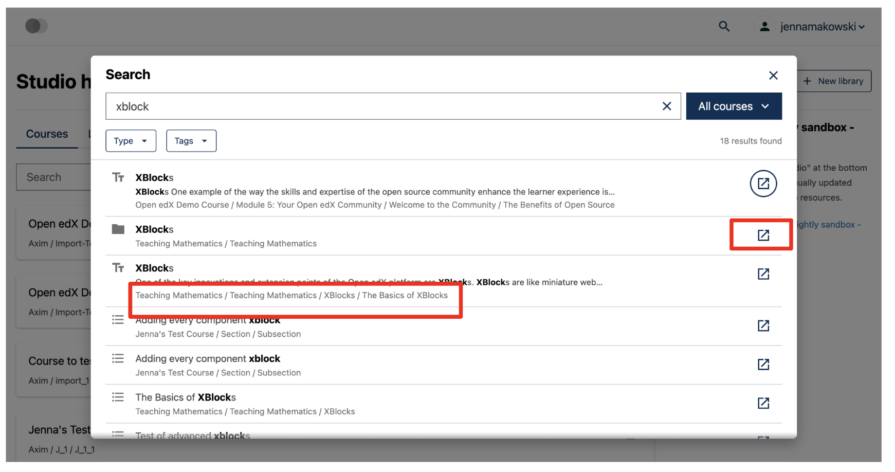Viewport: 895px width, 472px height.
Task: Open the Teaching Mathematics XBlocks folder result link
Action: point(763,235)
